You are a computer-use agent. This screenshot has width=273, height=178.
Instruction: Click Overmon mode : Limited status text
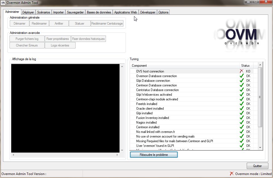tap(253, 174)
